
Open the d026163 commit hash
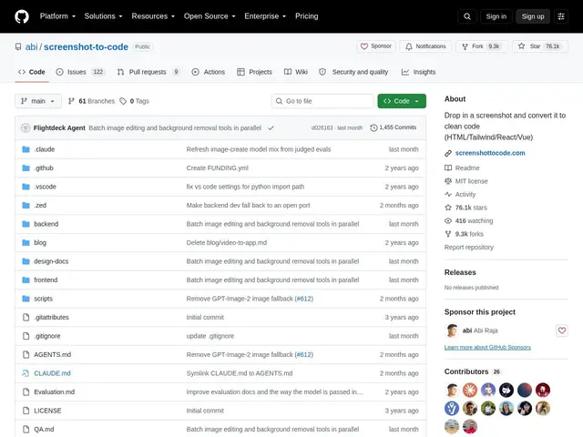pos(322,127)
